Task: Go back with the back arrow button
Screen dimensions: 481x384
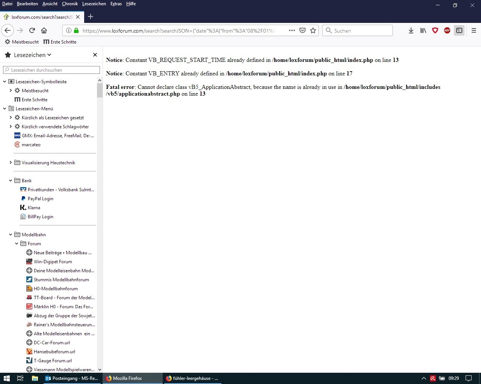Action: [x=8, y=30]
